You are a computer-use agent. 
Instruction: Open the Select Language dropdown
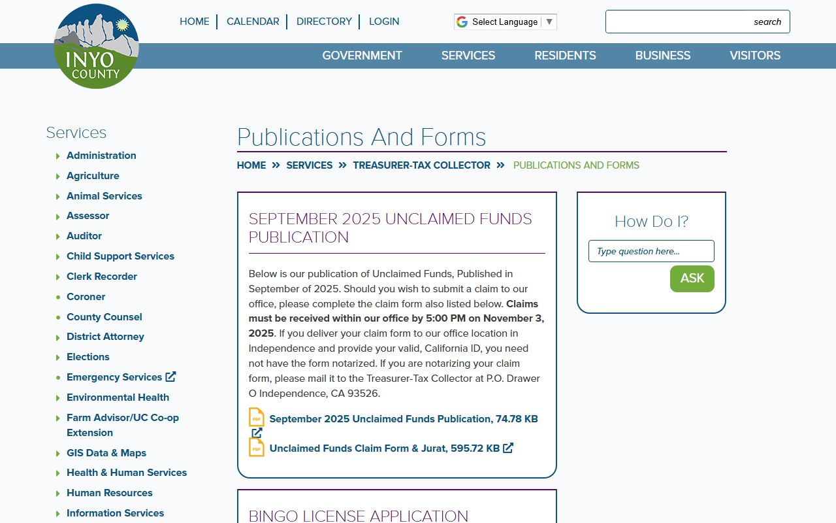[506, 22]
